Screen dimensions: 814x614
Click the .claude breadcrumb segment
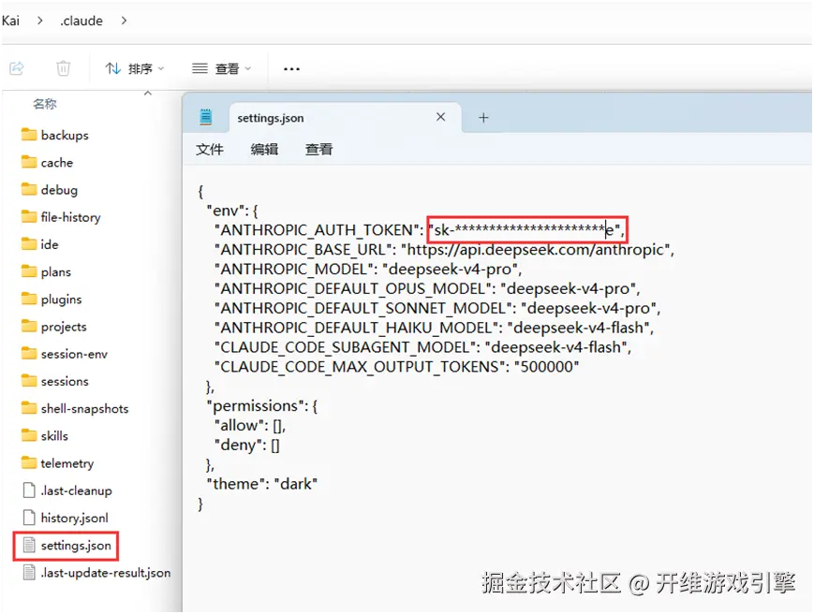click(x=81, y=21)
